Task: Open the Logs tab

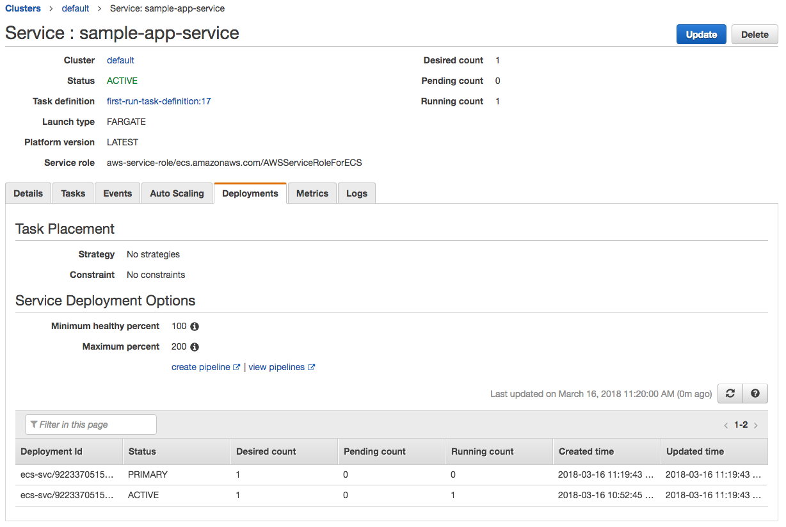Action: click(x=357, y=193)
